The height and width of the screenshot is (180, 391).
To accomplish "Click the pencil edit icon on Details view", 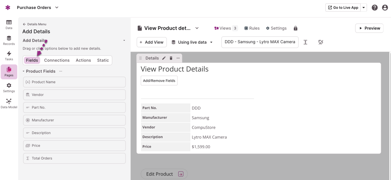I will tap(164, 58).
